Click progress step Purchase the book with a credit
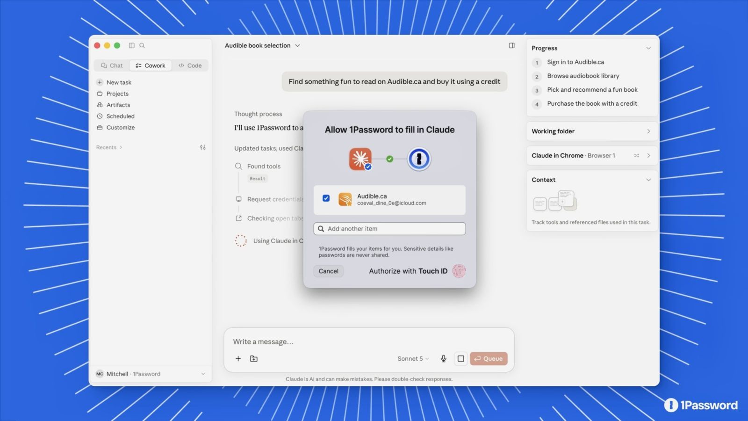The image size is (748, 421). pos(592,104)
